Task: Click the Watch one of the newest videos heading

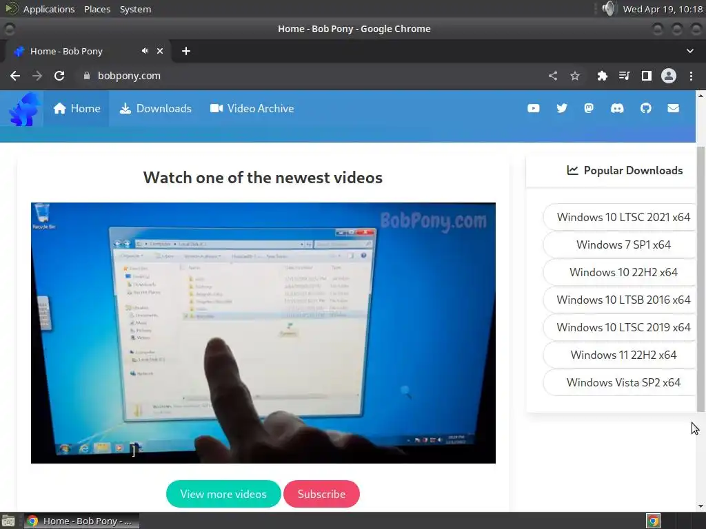Action: (x=263, y=178)
